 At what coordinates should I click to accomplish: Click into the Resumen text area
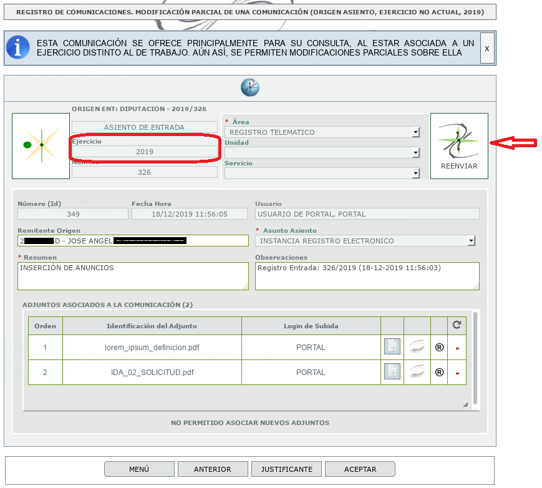pos(133,276)
